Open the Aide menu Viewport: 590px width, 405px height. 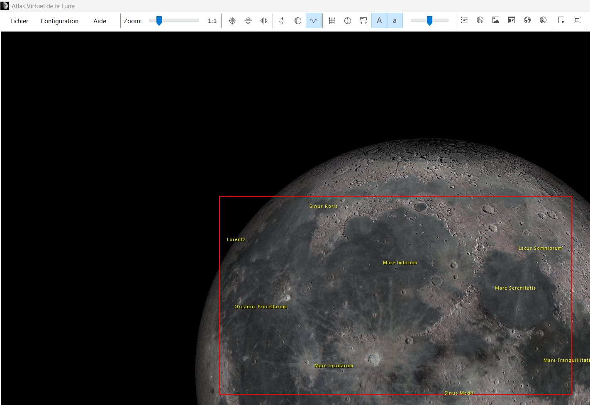pyautogui.click(x=100, y=21)
